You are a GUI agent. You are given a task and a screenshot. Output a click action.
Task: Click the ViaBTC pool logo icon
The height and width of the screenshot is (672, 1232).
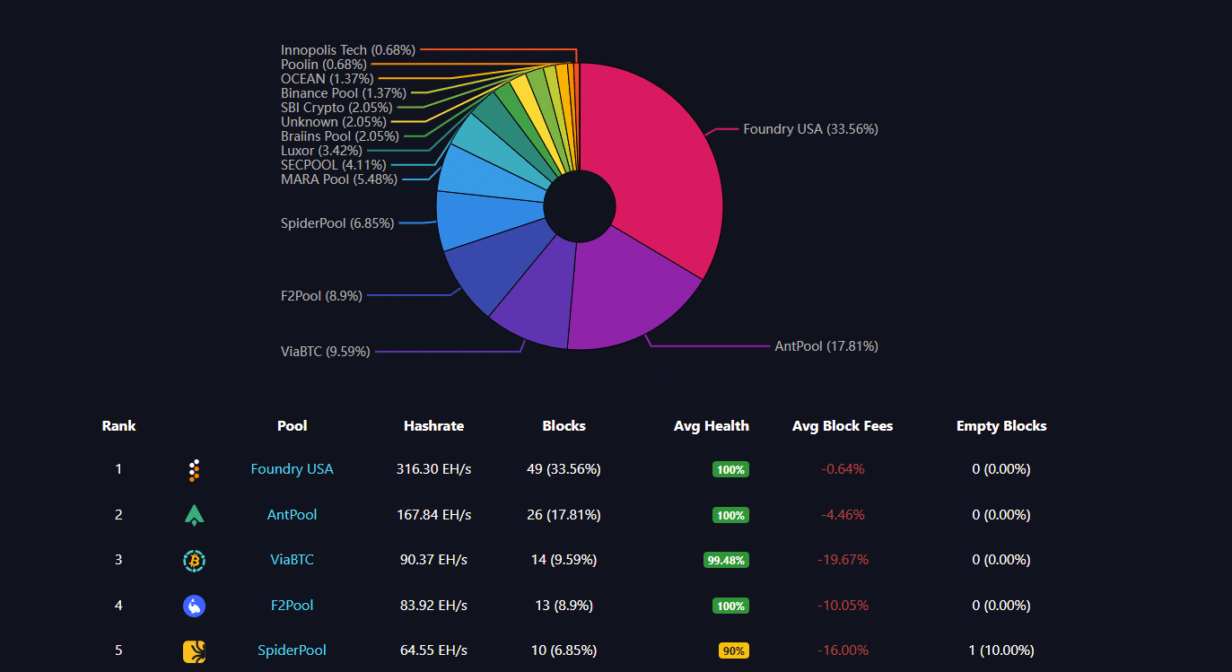[x=194, y=561]
